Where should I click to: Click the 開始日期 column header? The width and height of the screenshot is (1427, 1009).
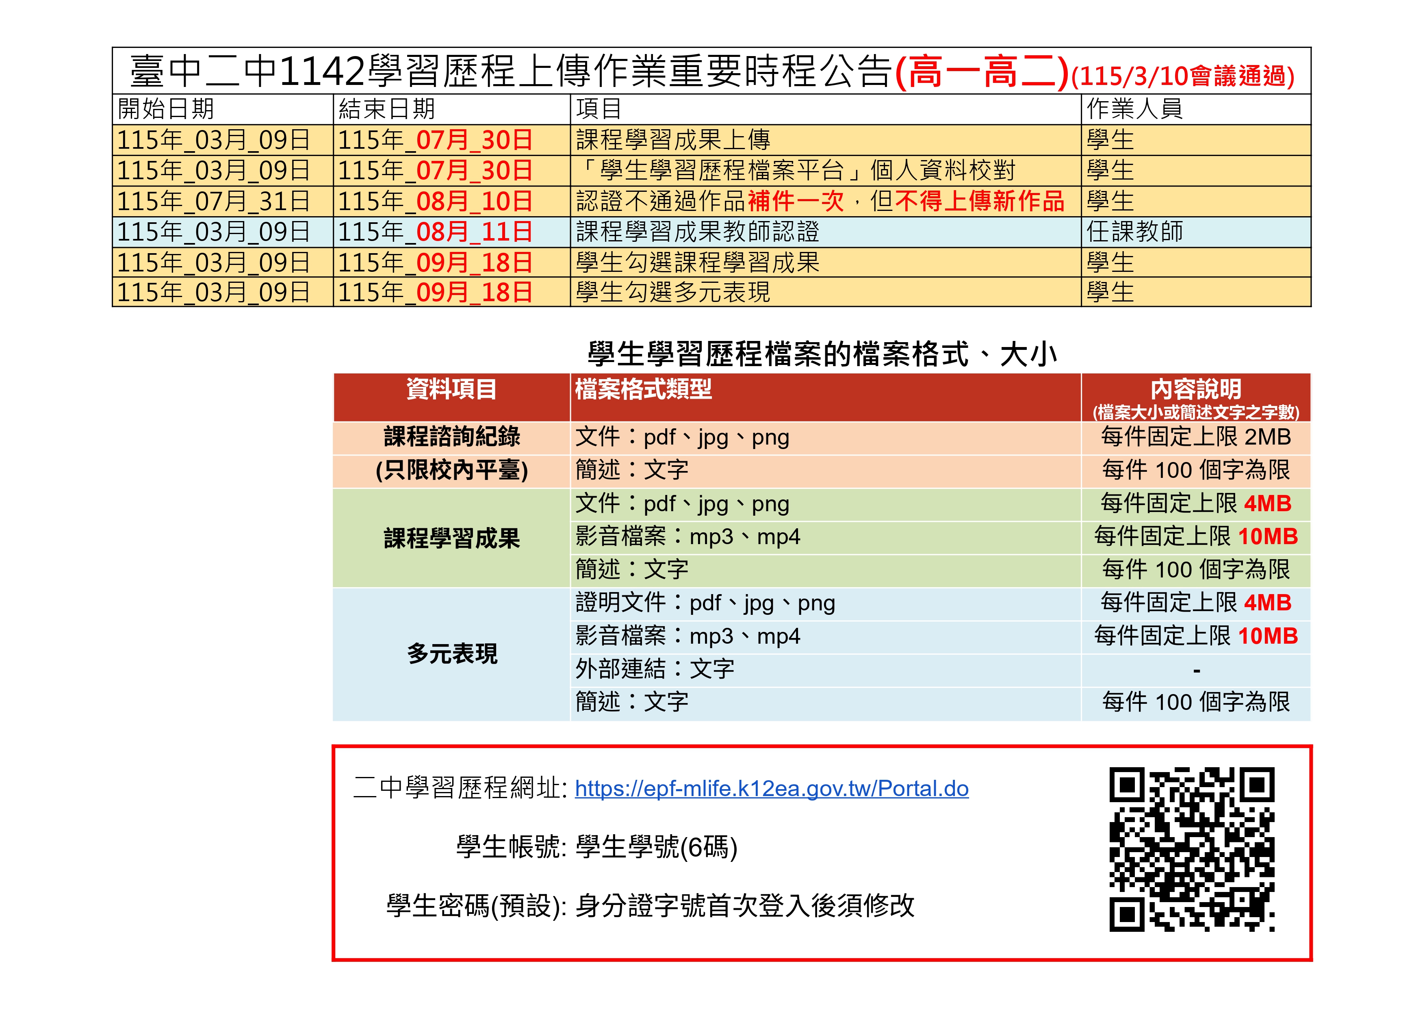(223, 109)
